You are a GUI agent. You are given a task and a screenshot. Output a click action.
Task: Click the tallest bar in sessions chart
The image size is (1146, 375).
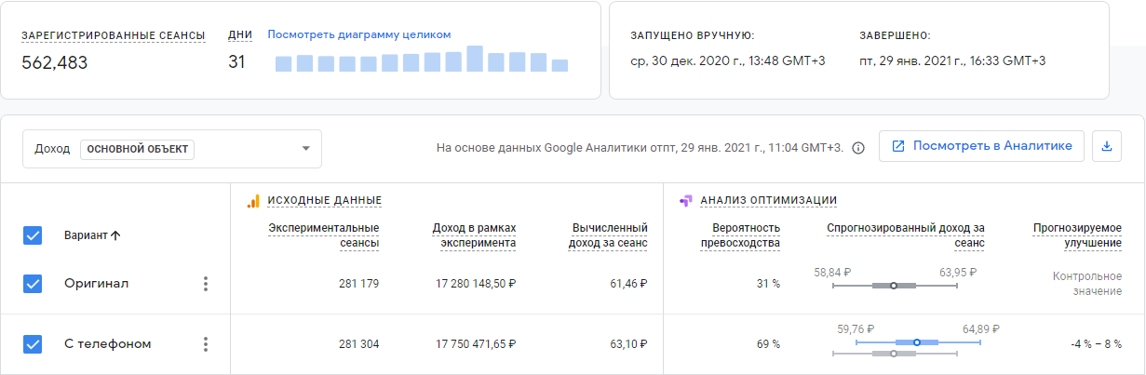coord(475,59)
